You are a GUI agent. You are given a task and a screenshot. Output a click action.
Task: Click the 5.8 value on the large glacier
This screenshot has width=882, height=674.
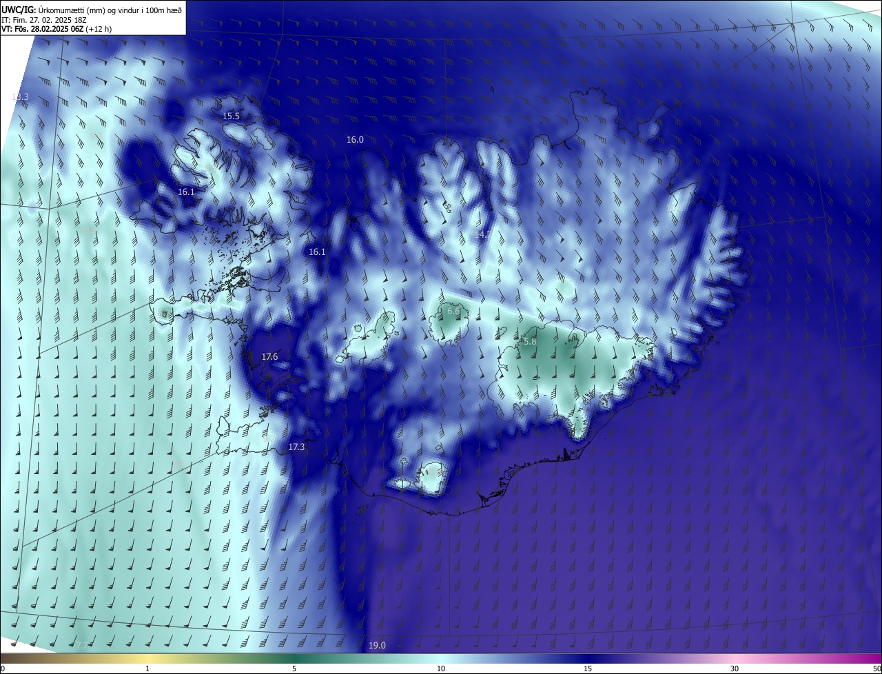point(530,342)
